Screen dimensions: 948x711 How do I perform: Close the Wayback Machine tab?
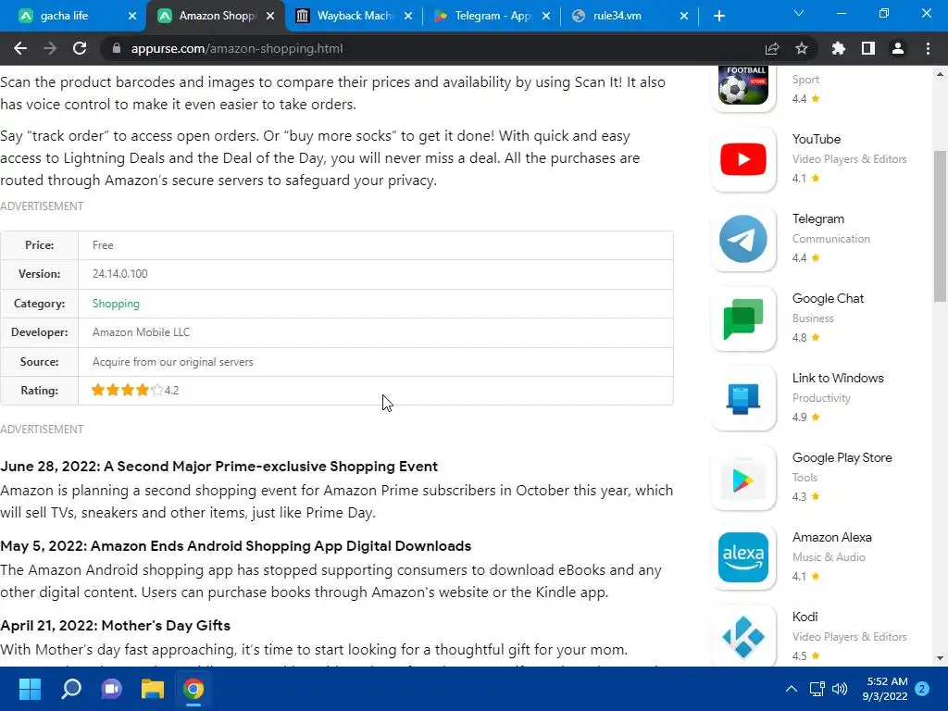pyautogui.click(x=408, y=16)
